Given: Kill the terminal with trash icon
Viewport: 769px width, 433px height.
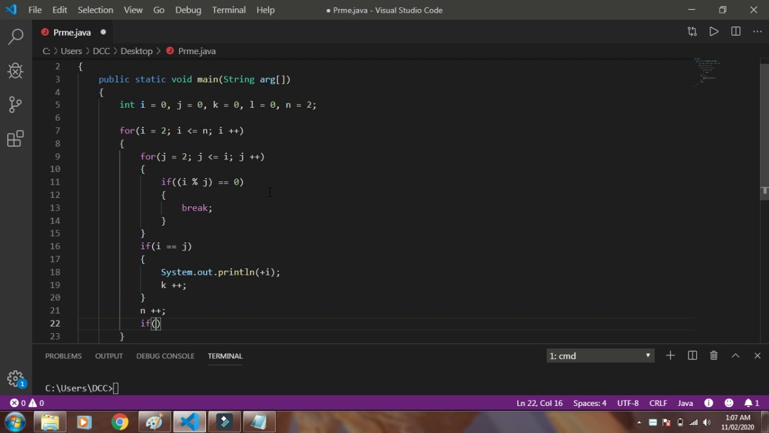Looking at the screenshot, I should pyautogui.click(x=714, y=355).
